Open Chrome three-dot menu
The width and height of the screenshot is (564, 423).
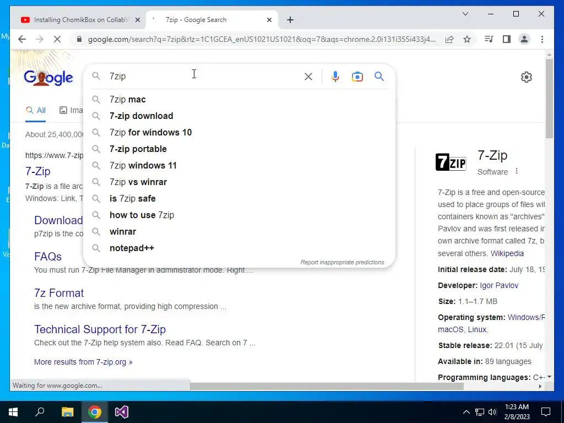[x=542, y=39]
